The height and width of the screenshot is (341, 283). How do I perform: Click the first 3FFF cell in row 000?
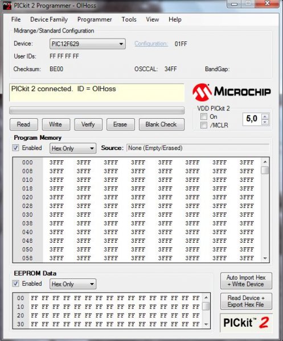56,163
